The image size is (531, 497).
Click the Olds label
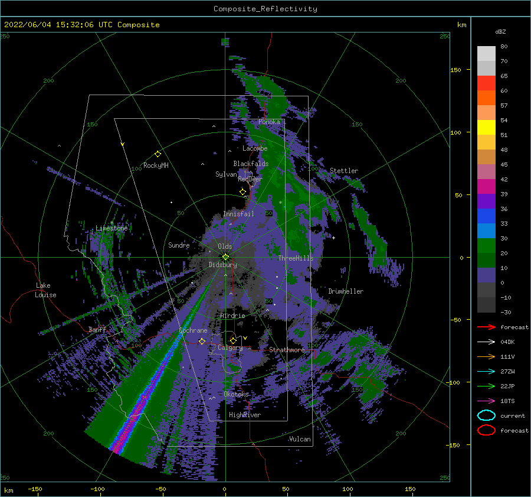225,246
